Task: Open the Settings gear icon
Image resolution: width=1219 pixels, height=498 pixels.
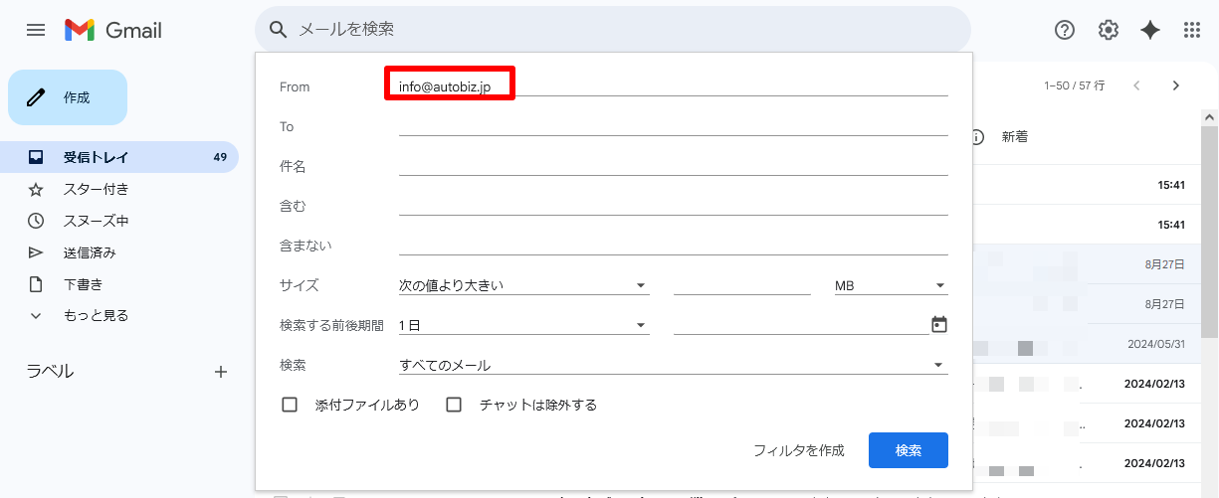Action: pos(1109,30)
